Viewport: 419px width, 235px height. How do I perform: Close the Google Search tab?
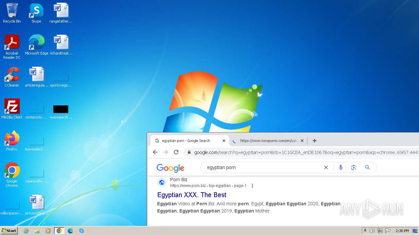224,141
